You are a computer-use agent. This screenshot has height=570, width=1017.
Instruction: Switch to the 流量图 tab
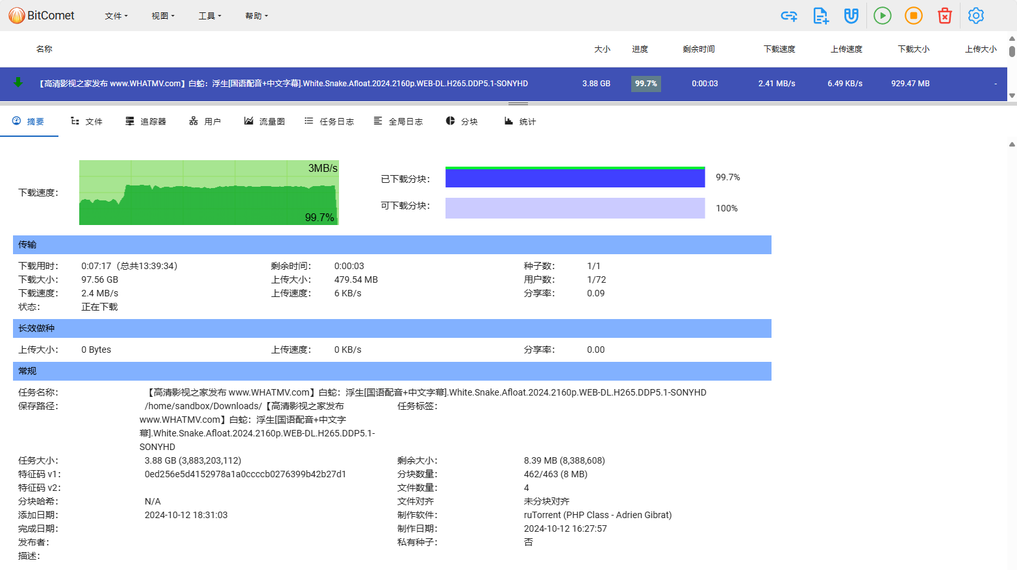[x=264, y=121]
